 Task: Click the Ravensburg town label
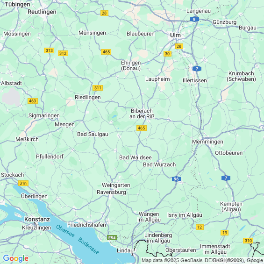tap(111, 192)
